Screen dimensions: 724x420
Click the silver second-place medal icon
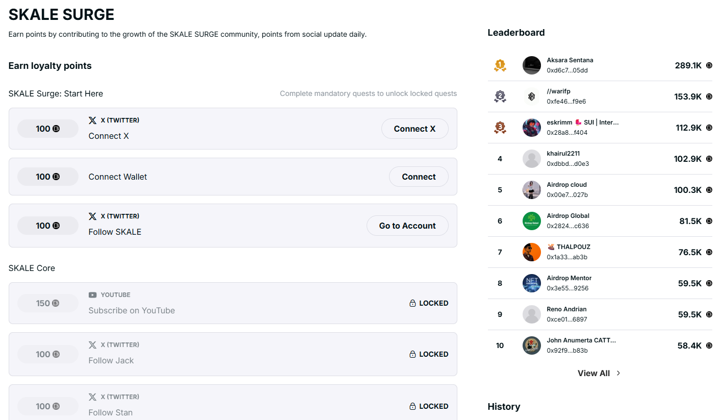tap(500, 96)
